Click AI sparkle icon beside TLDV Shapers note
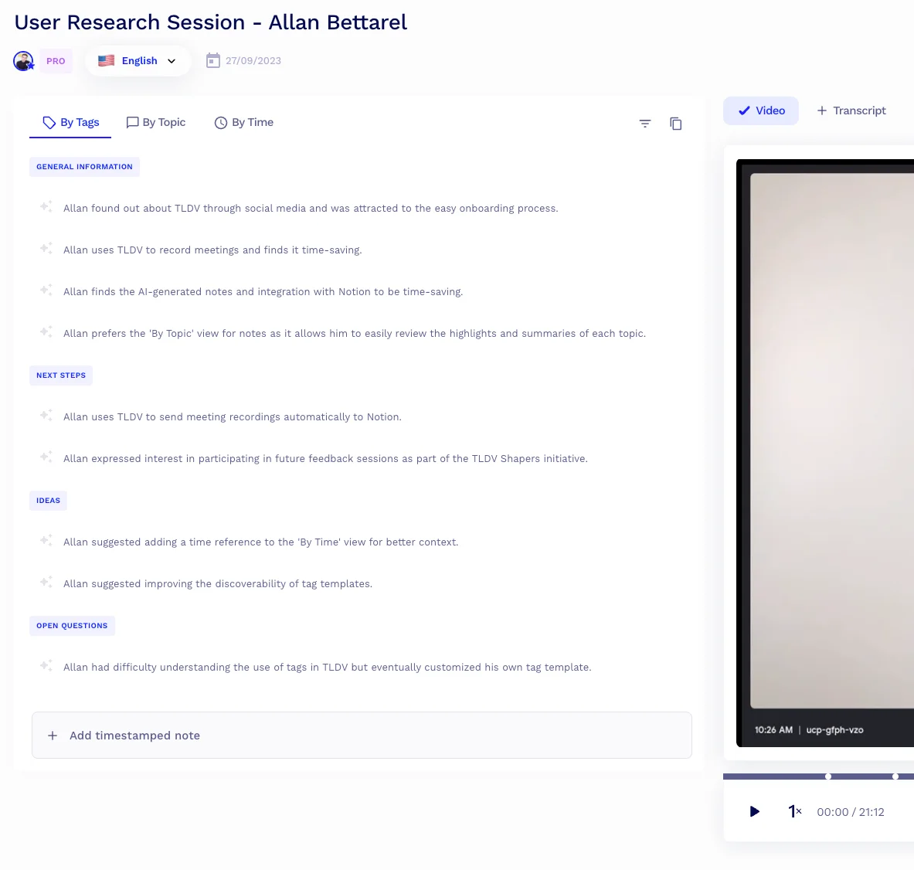The height and width of the screenshot is (870, 914). click(x=46, y=457)
